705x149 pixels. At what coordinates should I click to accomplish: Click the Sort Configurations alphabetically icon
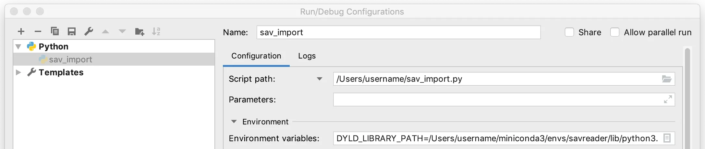point(156,31)
